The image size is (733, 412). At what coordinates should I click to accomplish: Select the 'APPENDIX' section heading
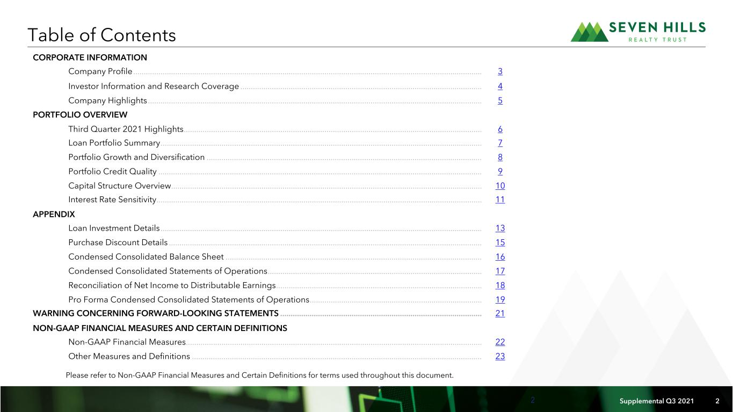point(54,214)
